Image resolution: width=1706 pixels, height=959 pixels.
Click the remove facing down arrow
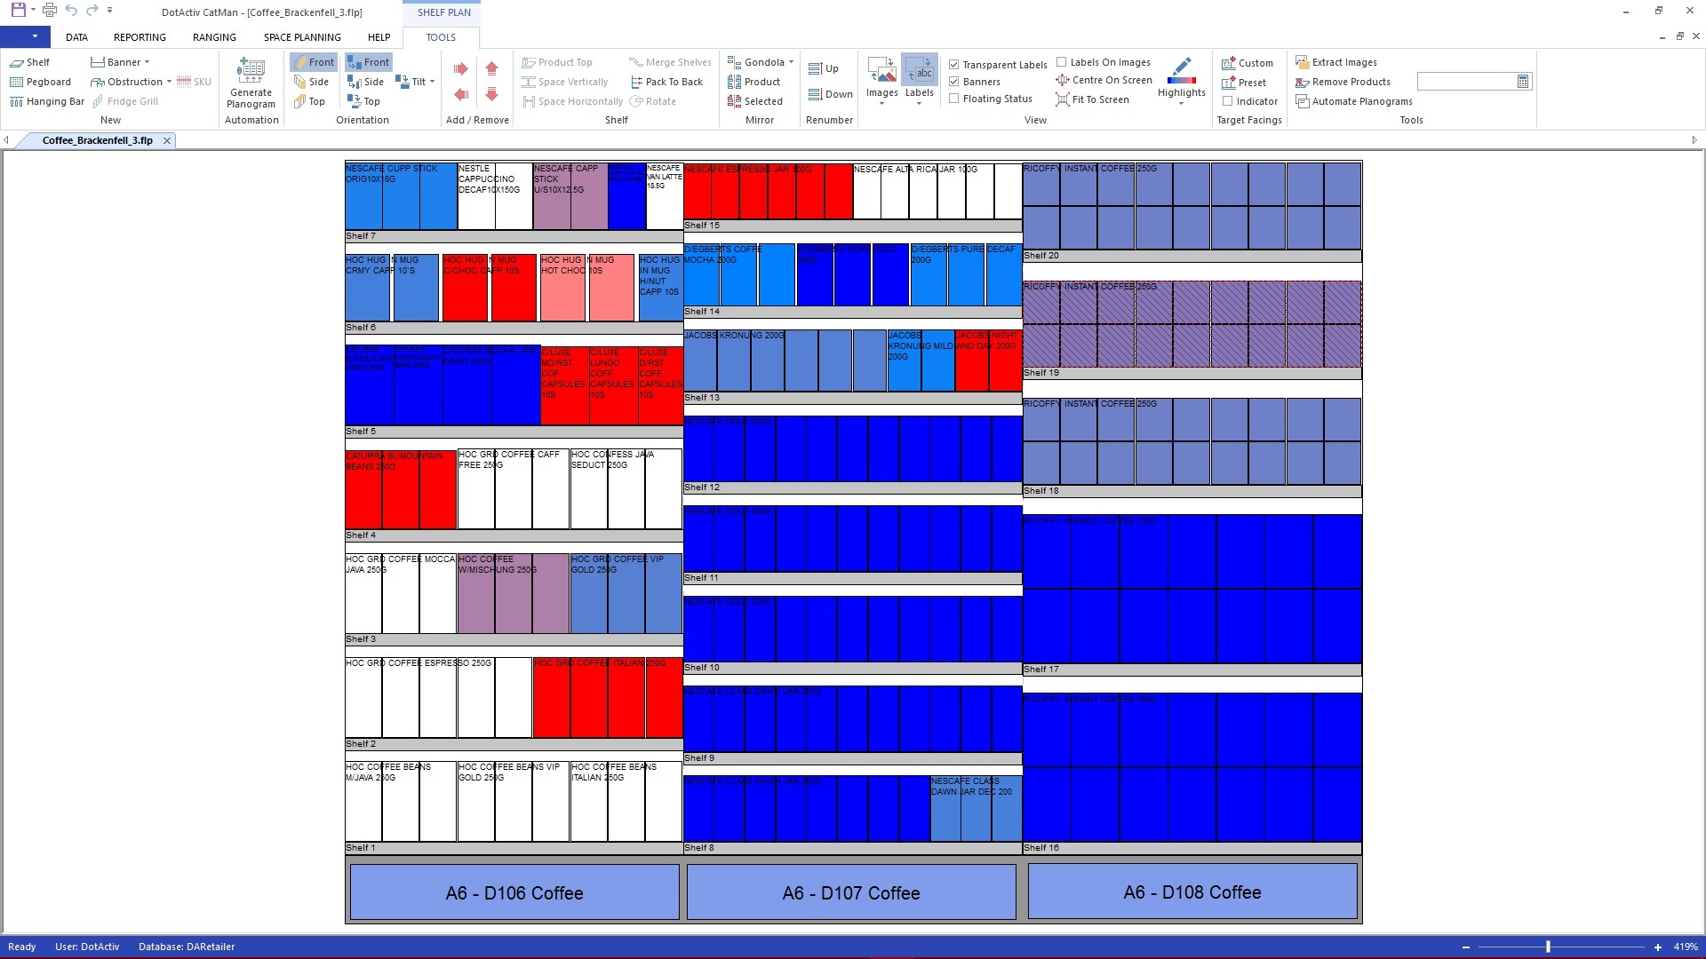pos(491,94)
